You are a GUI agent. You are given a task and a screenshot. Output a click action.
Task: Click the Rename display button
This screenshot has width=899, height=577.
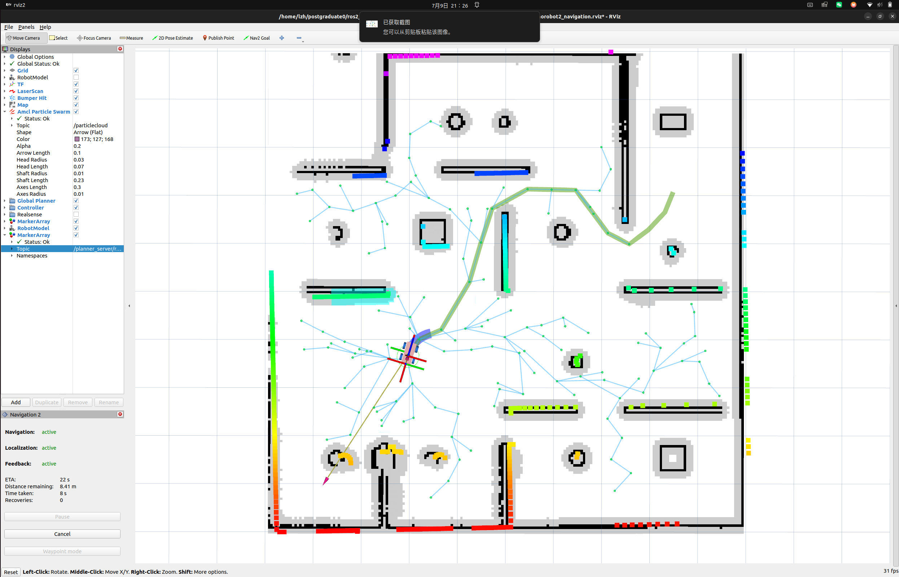[109, 402]
